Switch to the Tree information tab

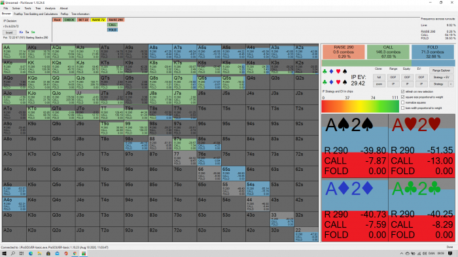(x=80, y=14)
